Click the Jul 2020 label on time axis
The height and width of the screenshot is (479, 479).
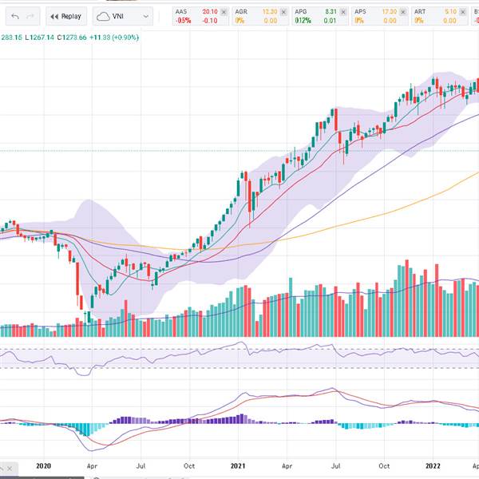(x=141, y=466)
